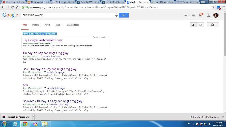This screenshot has width=226, height=127.
Task: Open the Google apps grid
Action: coord(194,15)
